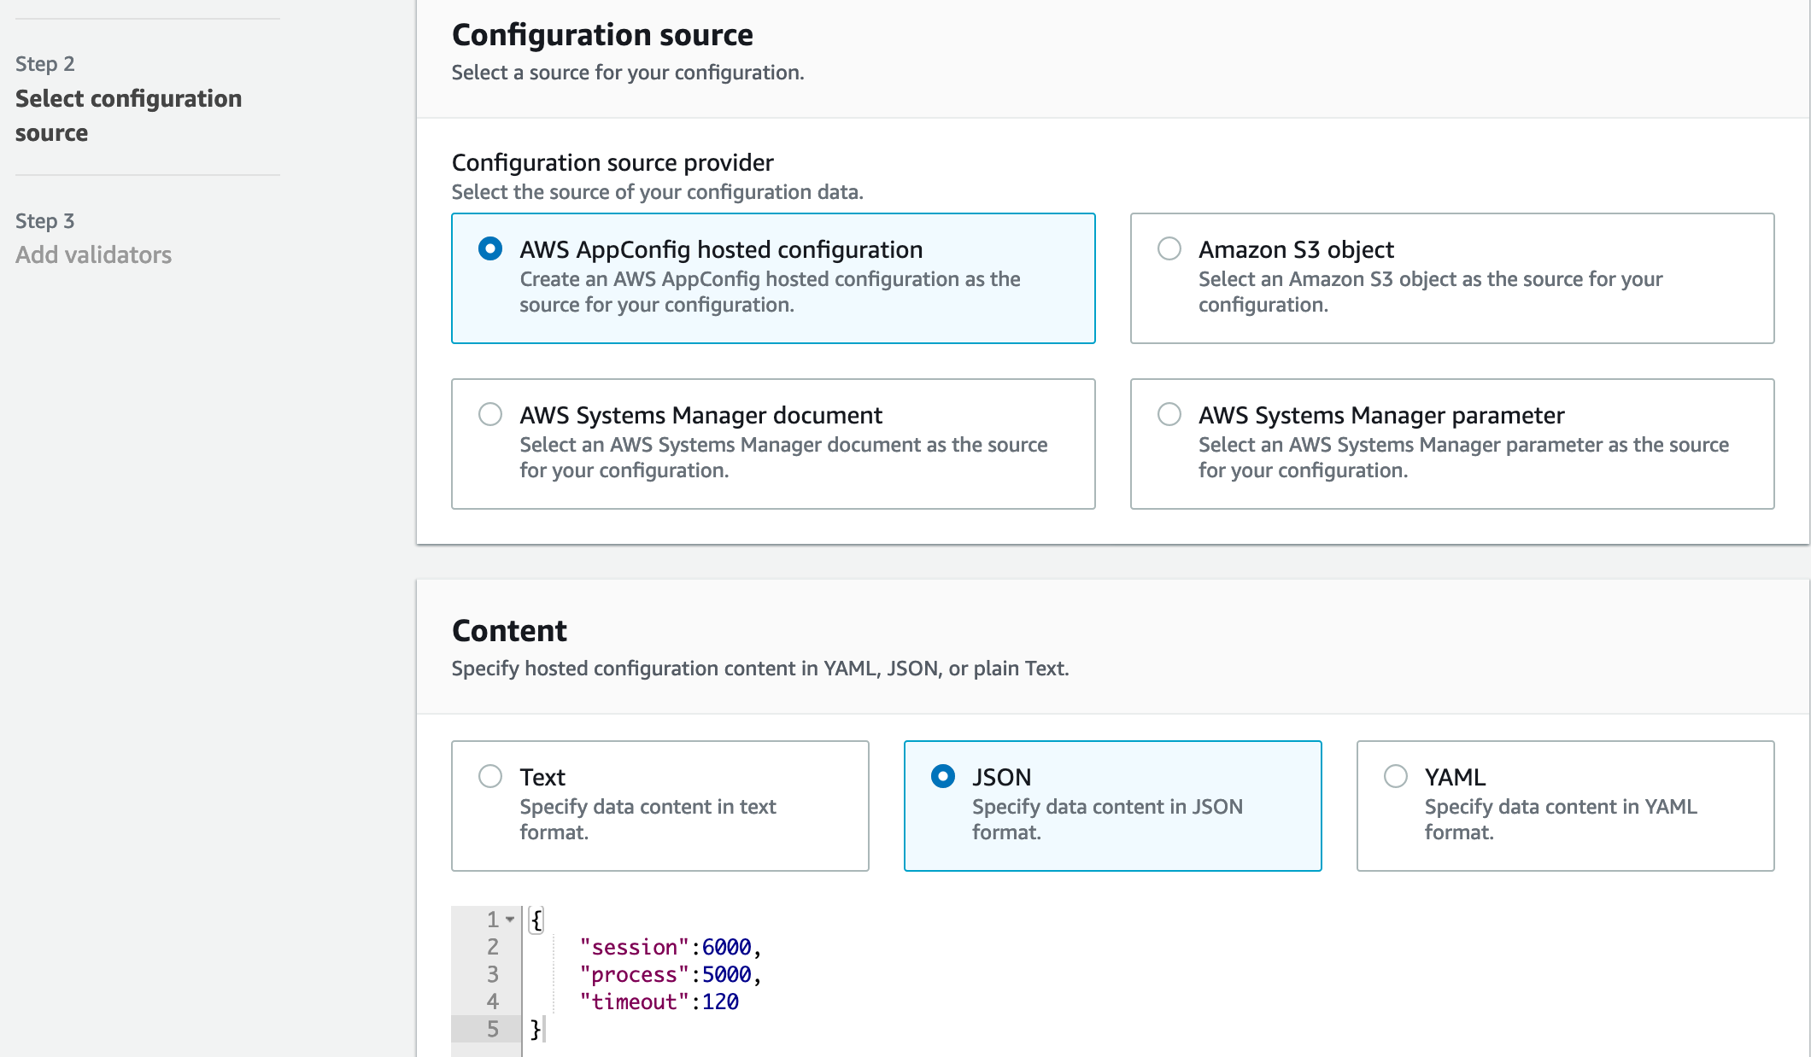Click line number 2 in gutter

493,947
